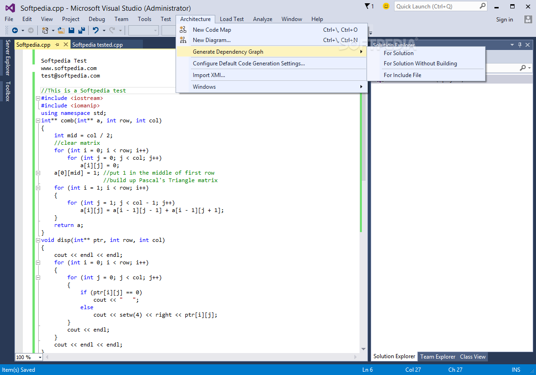
Task: Collapse the comb function outline region
Action: [38, 120]
